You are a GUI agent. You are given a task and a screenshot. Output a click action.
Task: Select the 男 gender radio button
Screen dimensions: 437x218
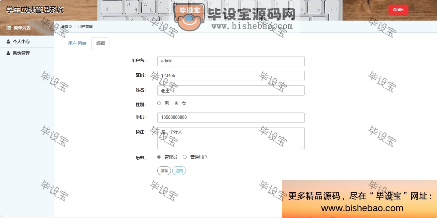point(159,103)
